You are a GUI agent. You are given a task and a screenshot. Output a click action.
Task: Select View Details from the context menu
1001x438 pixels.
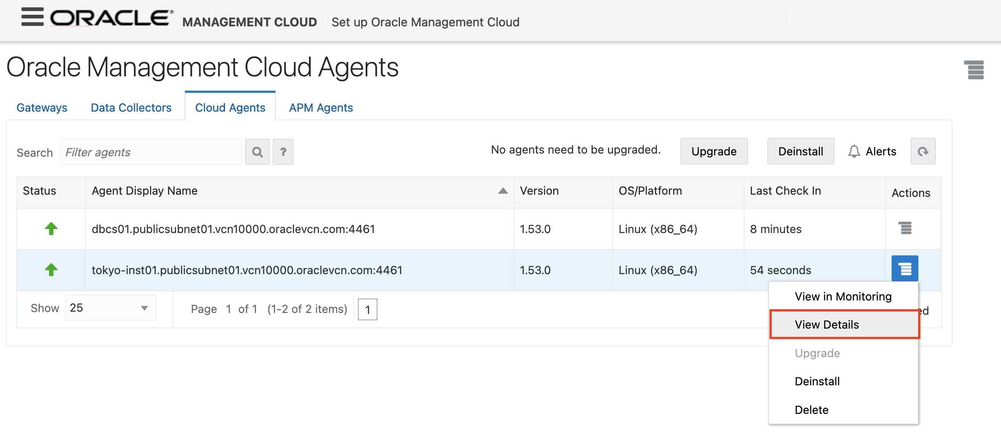(x=826, y=325)
